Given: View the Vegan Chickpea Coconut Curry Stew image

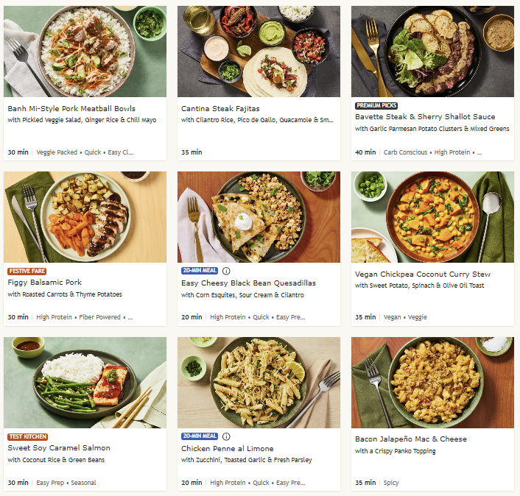Looking at the screenshot, I should click(432, 217).
